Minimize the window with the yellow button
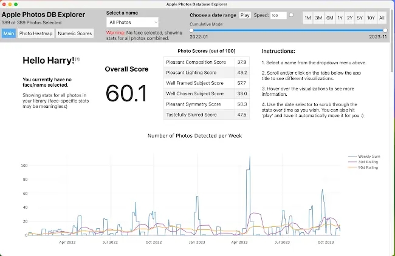The height and width of the screenshot is (256, 395). coord(10,4)
